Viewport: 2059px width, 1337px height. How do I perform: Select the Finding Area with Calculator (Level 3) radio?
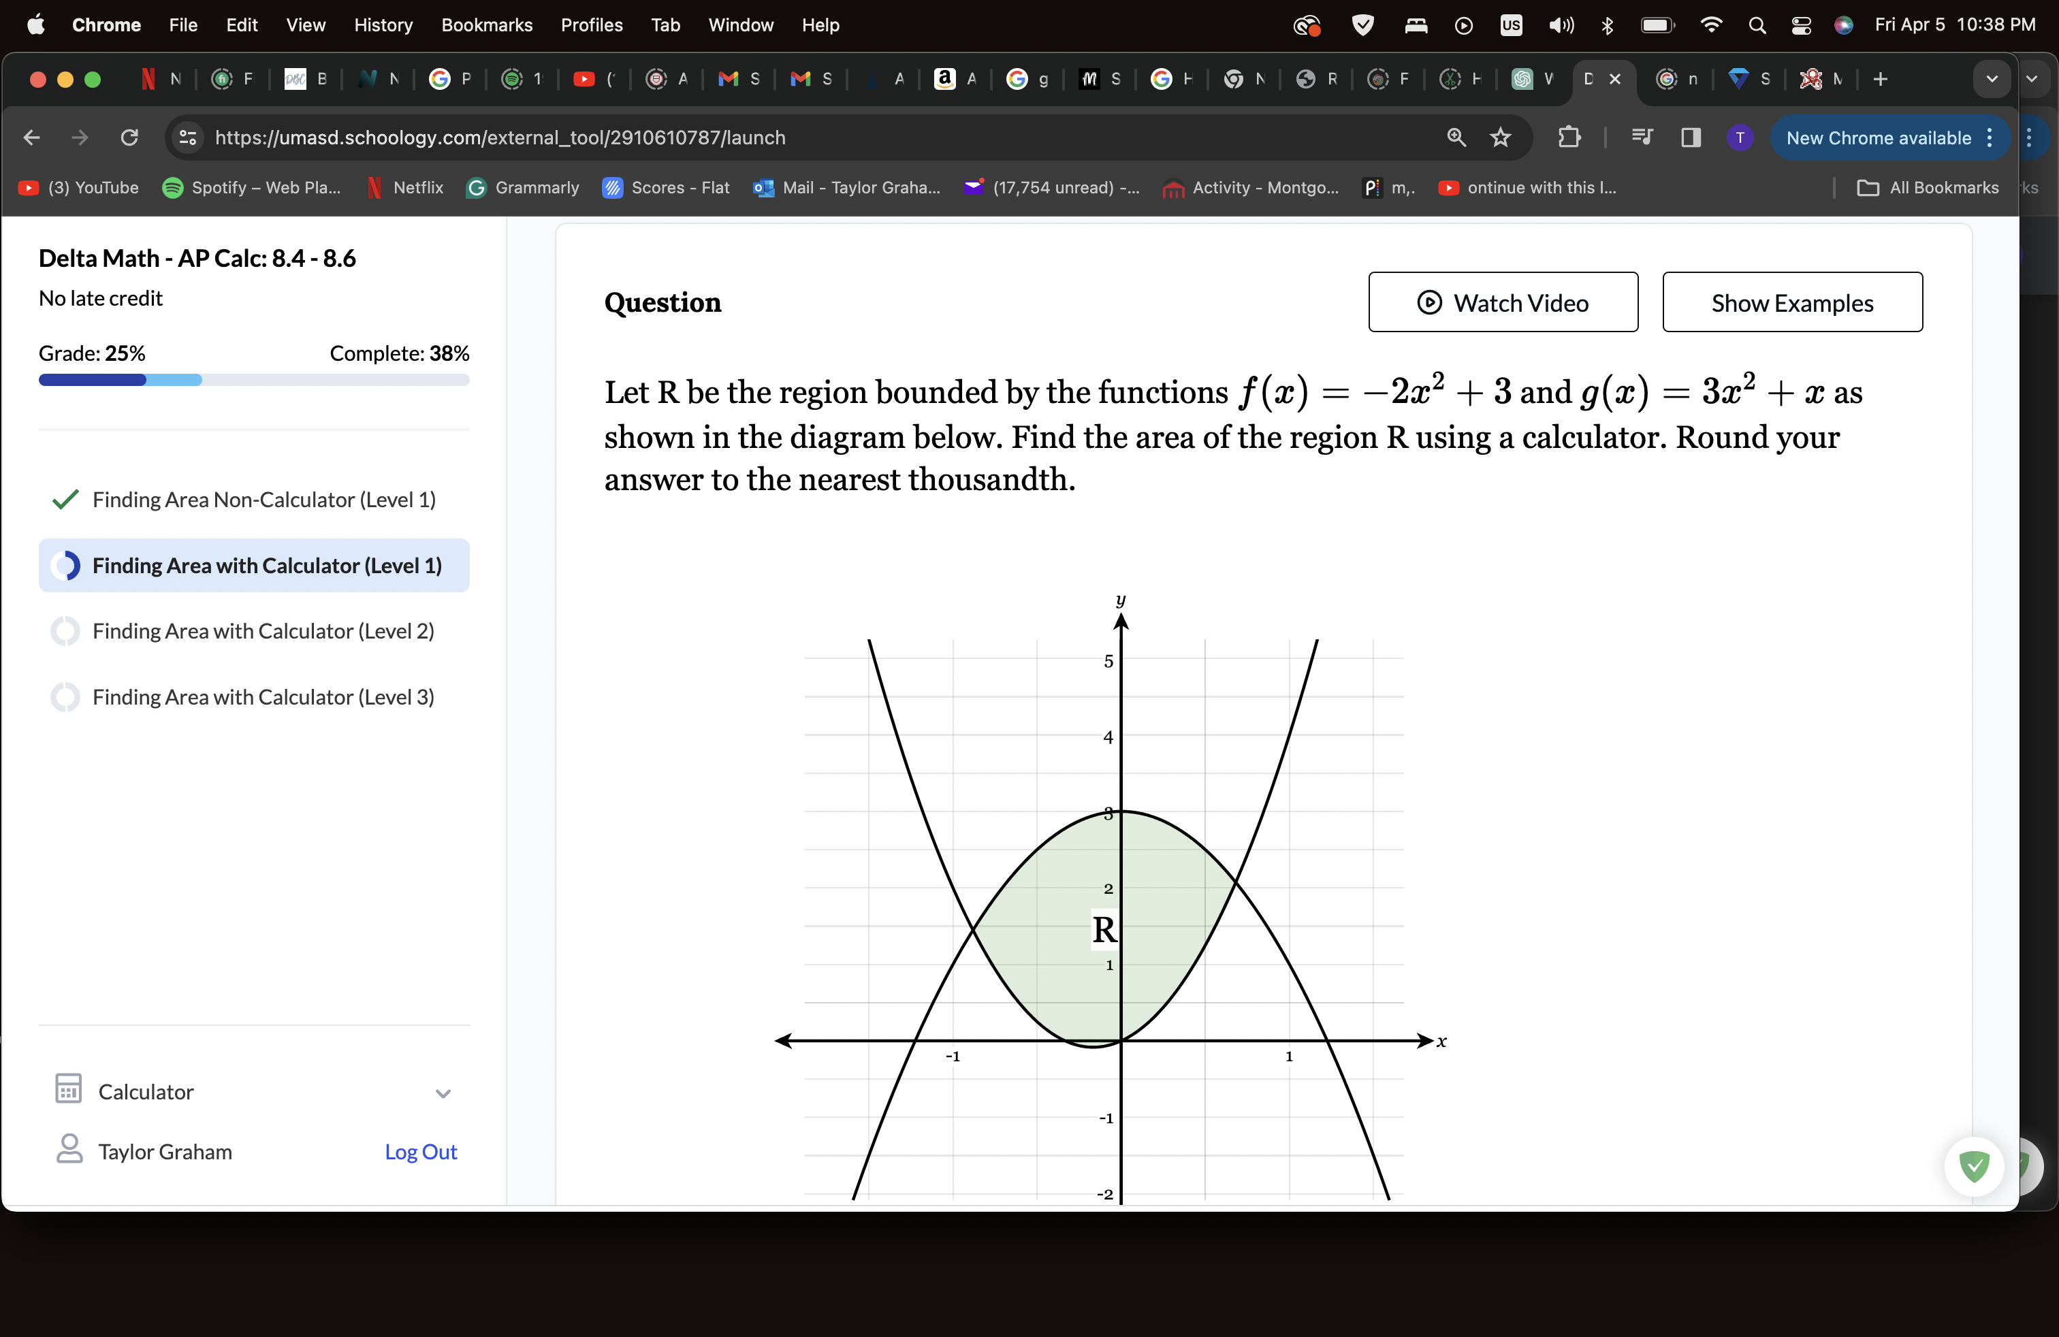click(x=65, y=697)
